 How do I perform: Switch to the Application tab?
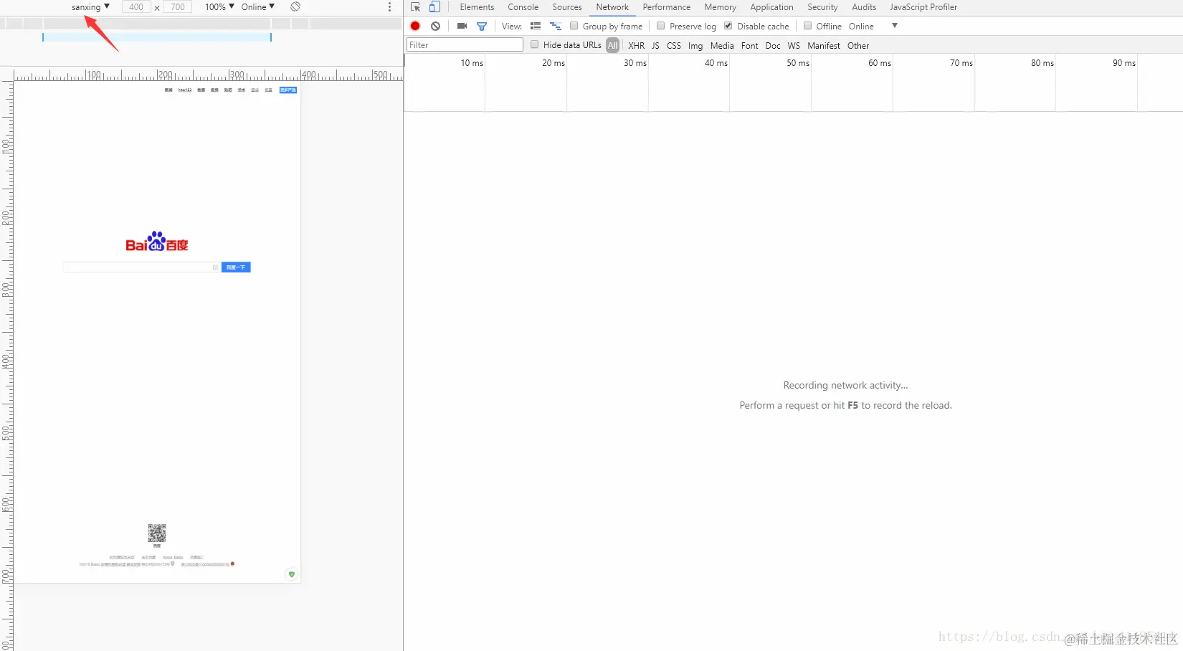pyautogui.click(x=771, y=7)
